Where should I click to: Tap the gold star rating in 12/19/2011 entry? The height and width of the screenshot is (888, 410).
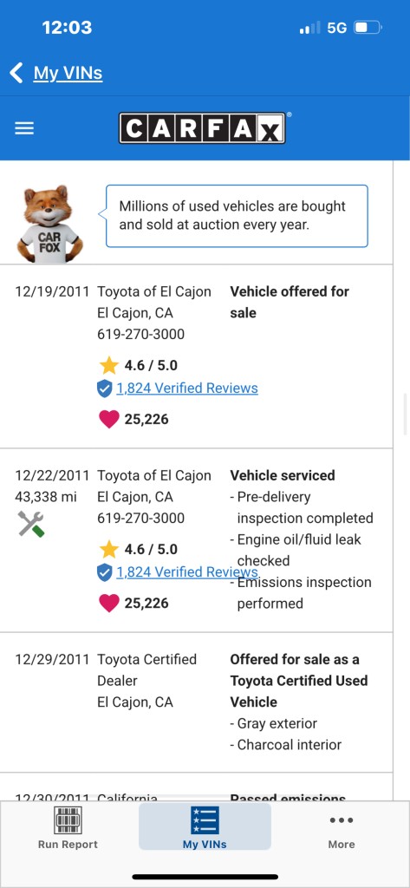tap(108, 365)
